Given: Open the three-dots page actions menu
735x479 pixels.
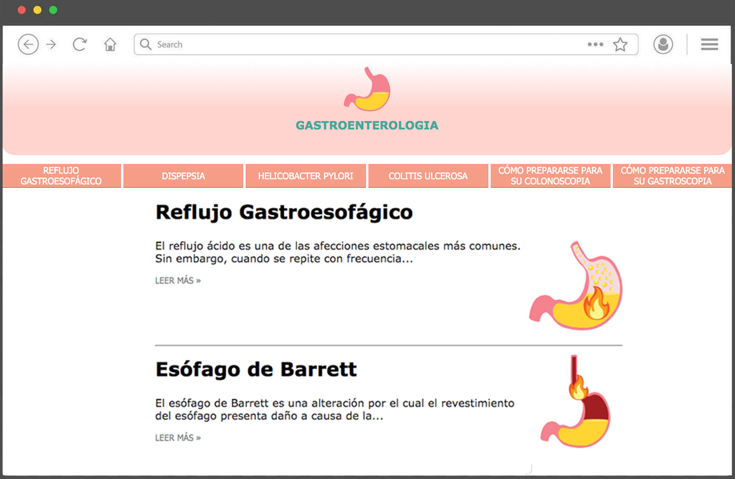Looking at the screenshot, I should tap(595, 44).
